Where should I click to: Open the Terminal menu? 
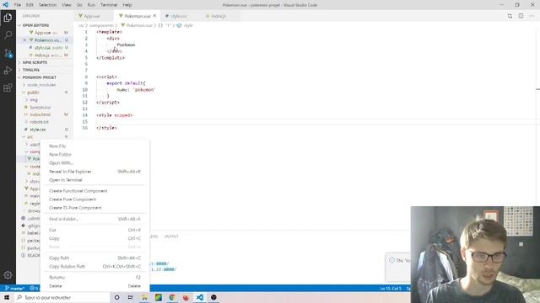click(x=109, y=5)
